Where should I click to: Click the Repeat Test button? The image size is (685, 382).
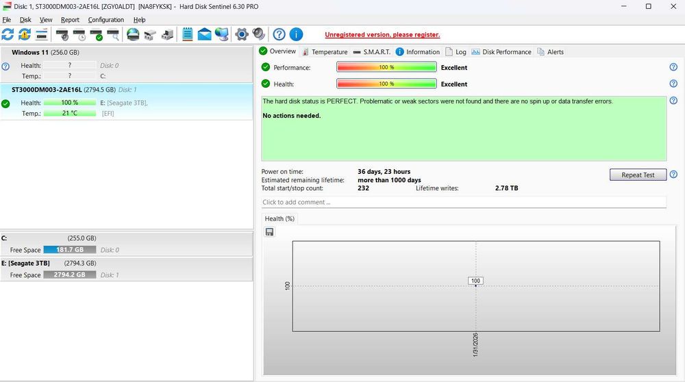click(x=638, y=175)
